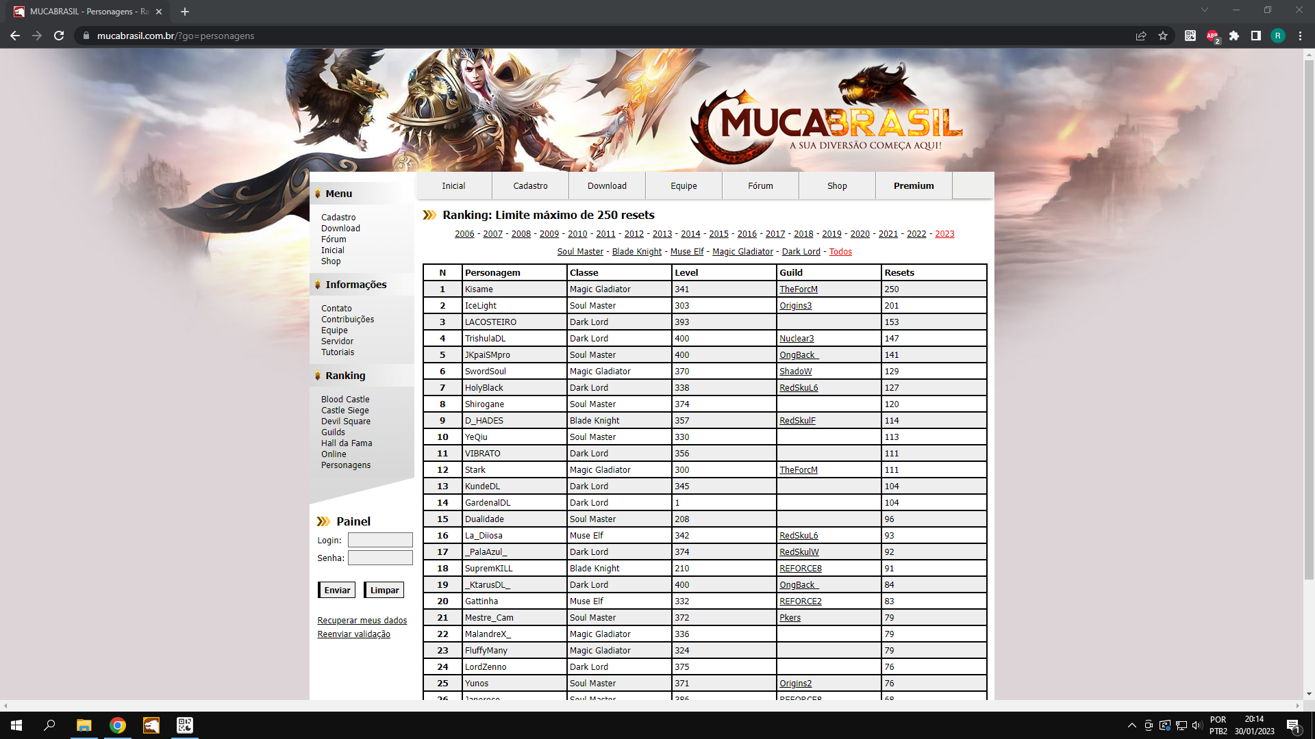The image size is (1315, 739).
Task: Open the browser extensions puzzle icon
Action: (1234, 36)
